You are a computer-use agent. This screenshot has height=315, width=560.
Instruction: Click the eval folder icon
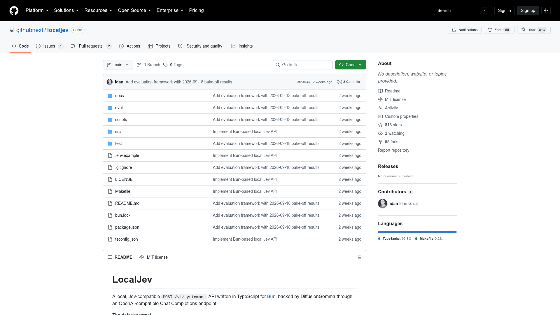[110, 108]
